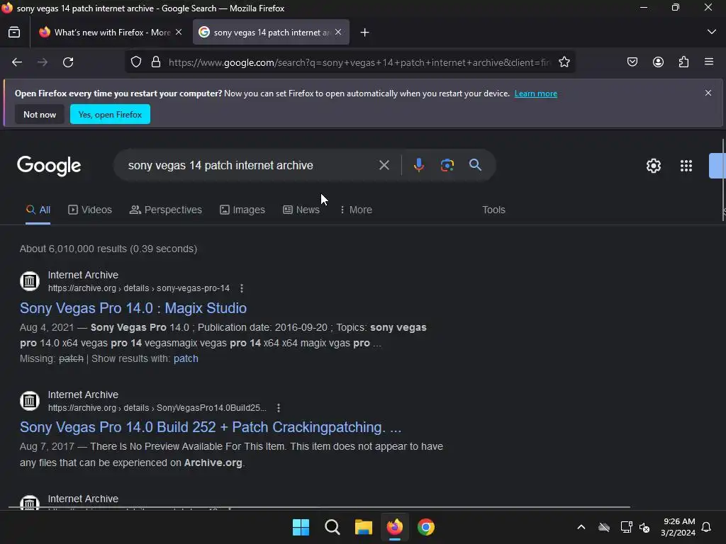Open the Windows Start menu
The image size is (726, 544).
click(x=301, y=527)
